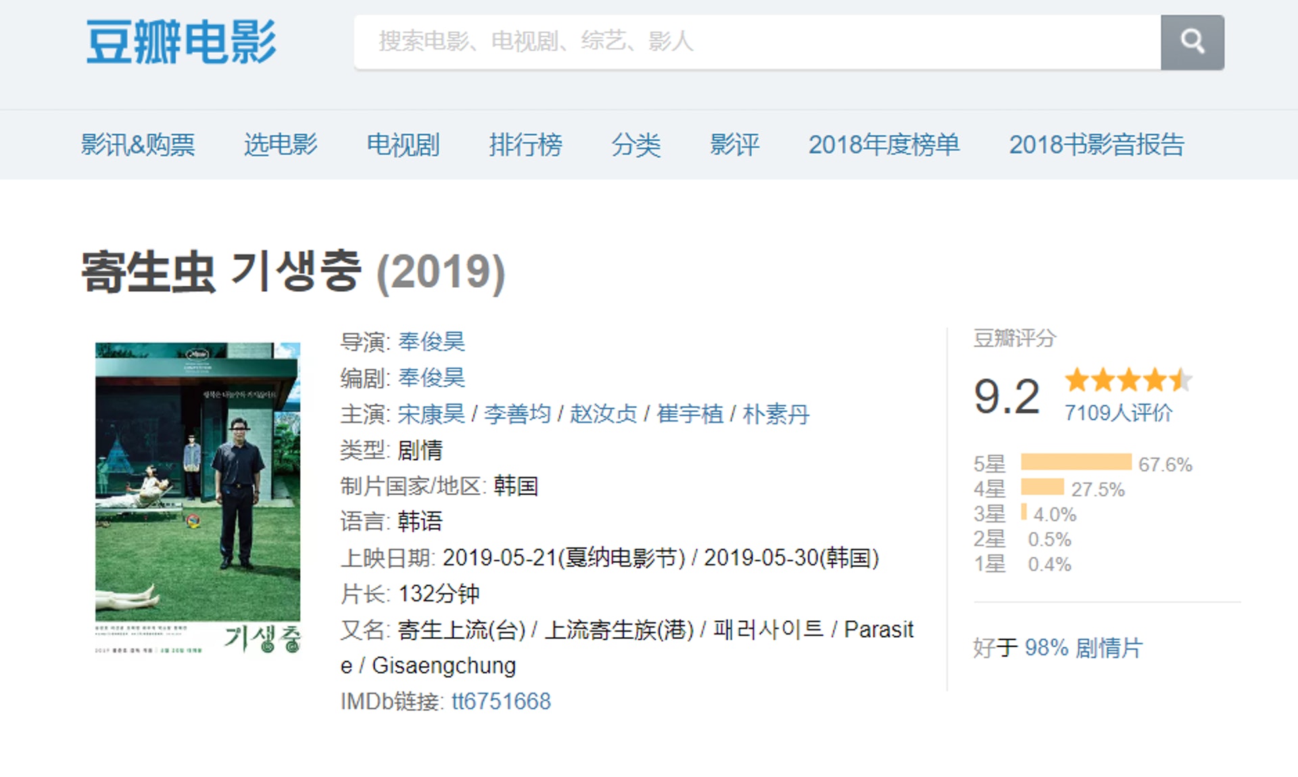
Task: Focus the movie search input field
Action: (757, 42)
